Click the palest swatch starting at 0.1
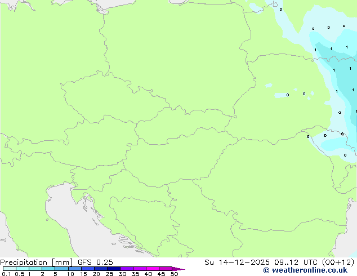The width and height of the screenshot is (357, 276). (x=10, y=269)
